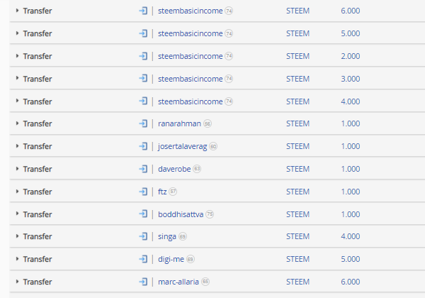Expand the digi-me transfer row arrow
Image resolution: width=425 pixels, height=298 pixels.
(x=17, y=259)
